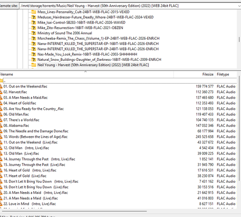Click question-mark folder icon for Mike_Zito-Resurrection

click(34, 28)
